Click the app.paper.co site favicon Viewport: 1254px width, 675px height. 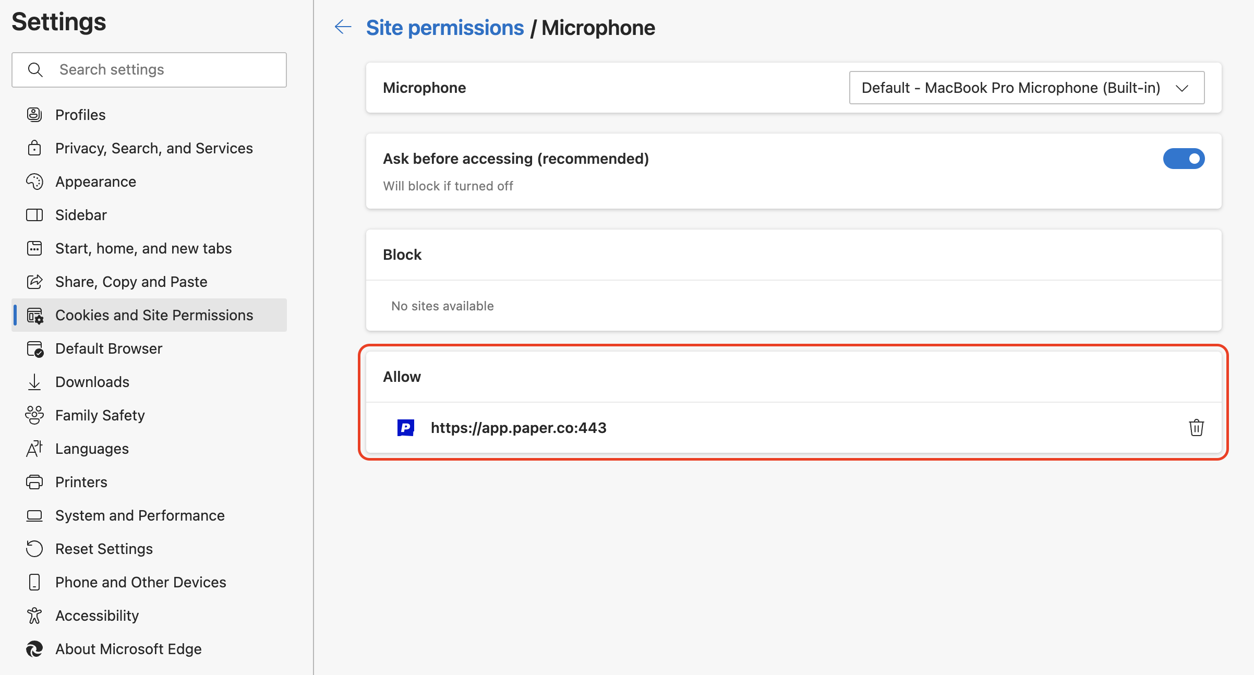tap(405, 427)
